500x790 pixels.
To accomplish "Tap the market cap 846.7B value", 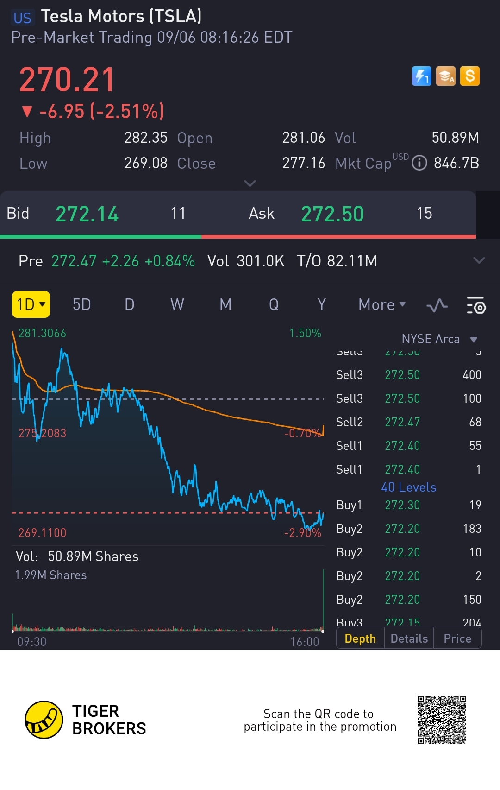I will click(456, 163).
